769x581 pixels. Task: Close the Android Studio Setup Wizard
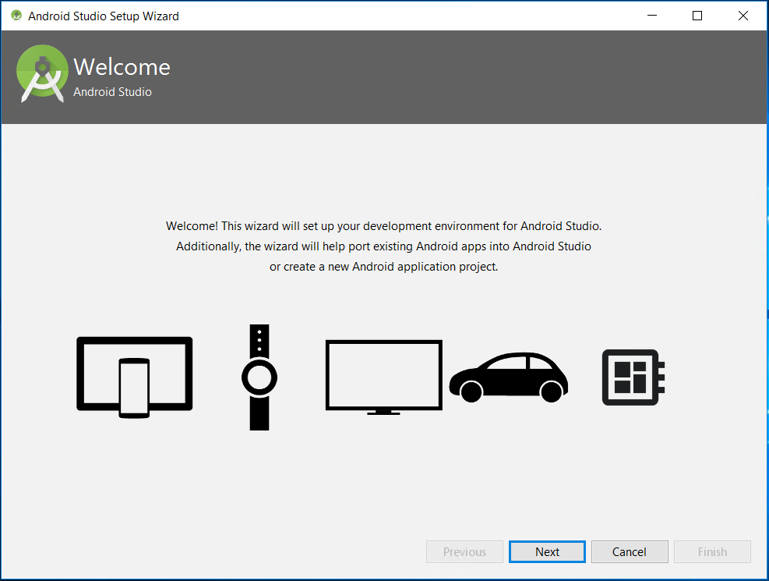tap(743, 16)
